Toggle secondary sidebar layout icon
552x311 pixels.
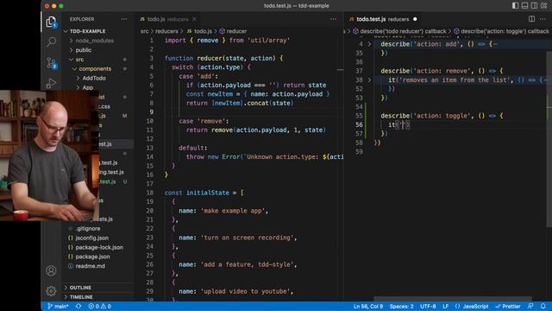click(534, 6)
